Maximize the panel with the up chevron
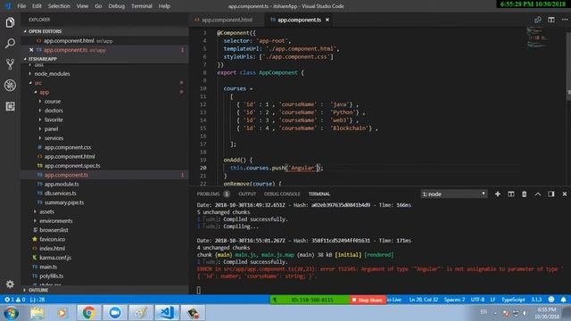The height and width of the screenshot is (321, 571). [x=537, y=194]
